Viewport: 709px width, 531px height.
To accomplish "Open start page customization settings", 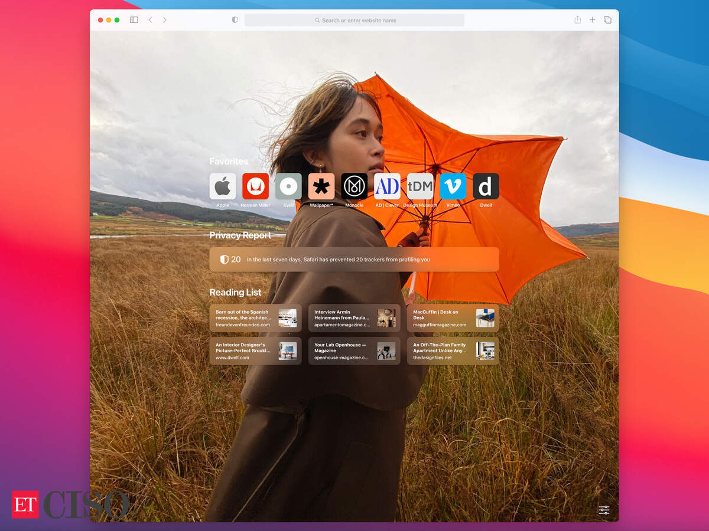I will click(x=604, y=510).
